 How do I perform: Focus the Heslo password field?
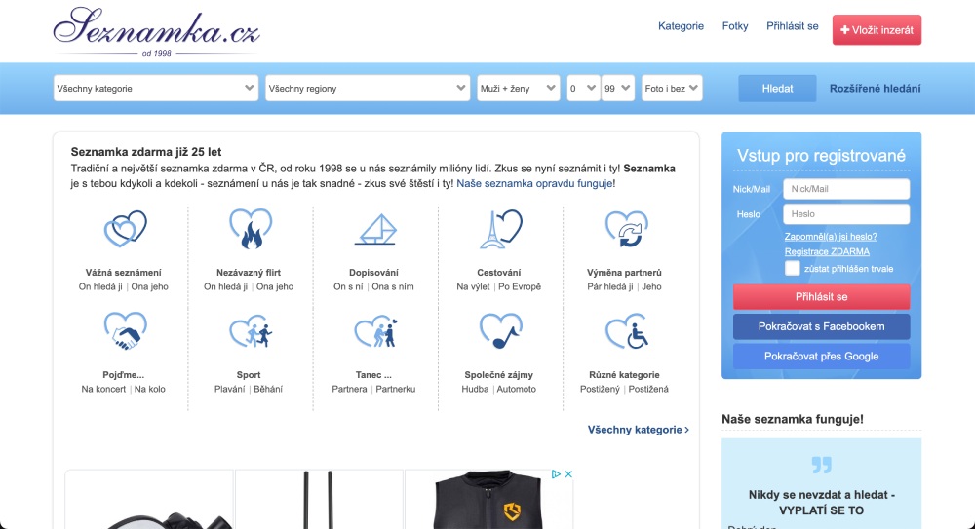pyautogui.click(x=846, y=213)
